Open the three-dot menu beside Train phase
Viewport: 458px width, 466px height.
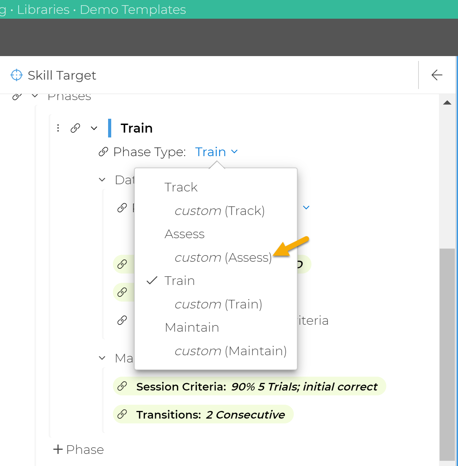pyautogui.click(x=58, y=128)
